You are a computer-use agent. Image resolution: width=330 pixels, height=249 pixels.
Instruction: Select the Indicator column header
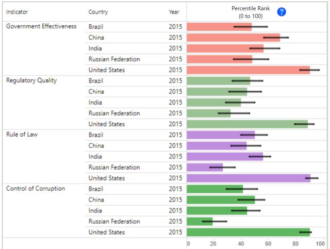[17, 12]
